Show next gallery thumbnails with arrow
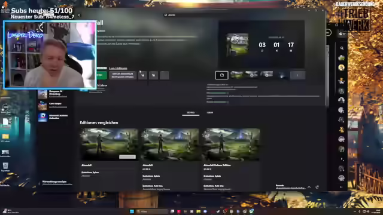 tap(297, 75)
